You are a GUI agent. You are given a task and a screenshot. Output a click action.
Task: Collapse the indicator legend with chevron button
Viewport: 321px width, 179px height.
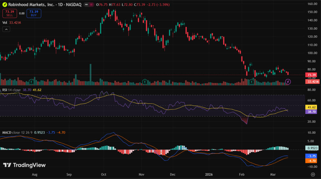pos(6,29)
